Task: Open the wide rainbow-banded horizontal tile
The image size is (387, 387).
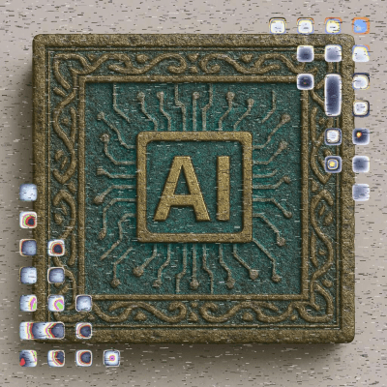Action: 43,331
